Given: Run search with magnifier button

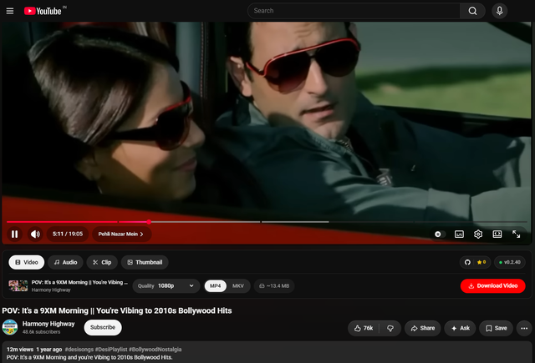Looking at the screenshot, I should 472,11.
